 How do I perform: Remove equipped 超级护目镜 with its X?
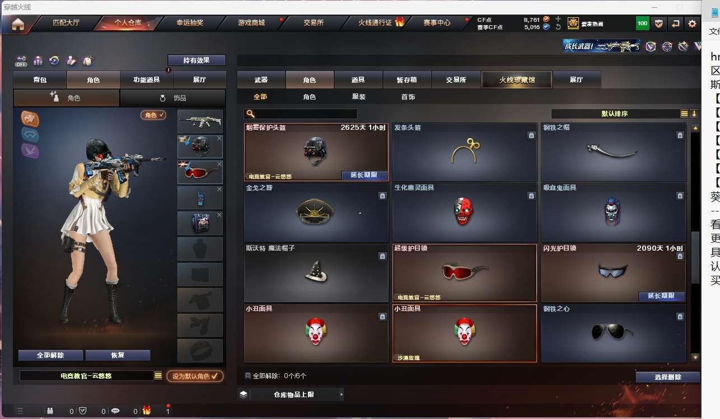point(219,164)
